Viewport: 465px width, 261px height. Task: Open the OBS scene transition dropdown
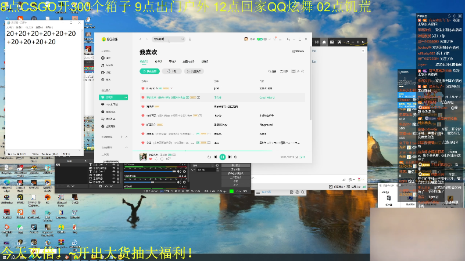coord(203,165)
